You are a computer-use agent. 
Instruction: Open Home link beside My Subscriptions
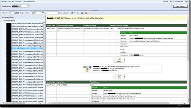pos(166,1)
